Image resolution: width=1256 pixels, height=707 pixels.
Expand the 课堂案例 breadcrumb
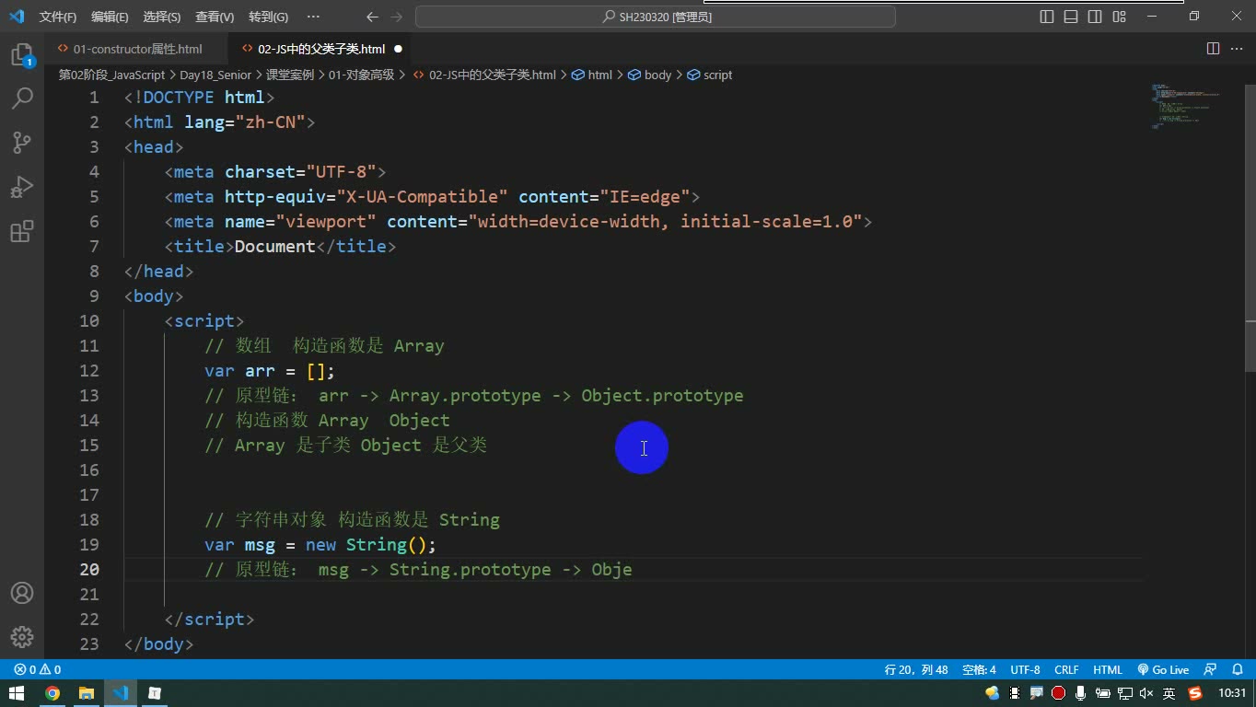[290, 75]
